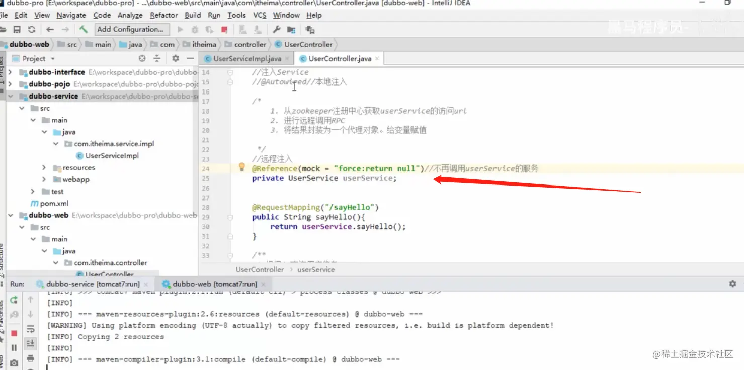Fold the sayHello method at line 29
This screenshot has width=744, height=370.
(230, 217)
